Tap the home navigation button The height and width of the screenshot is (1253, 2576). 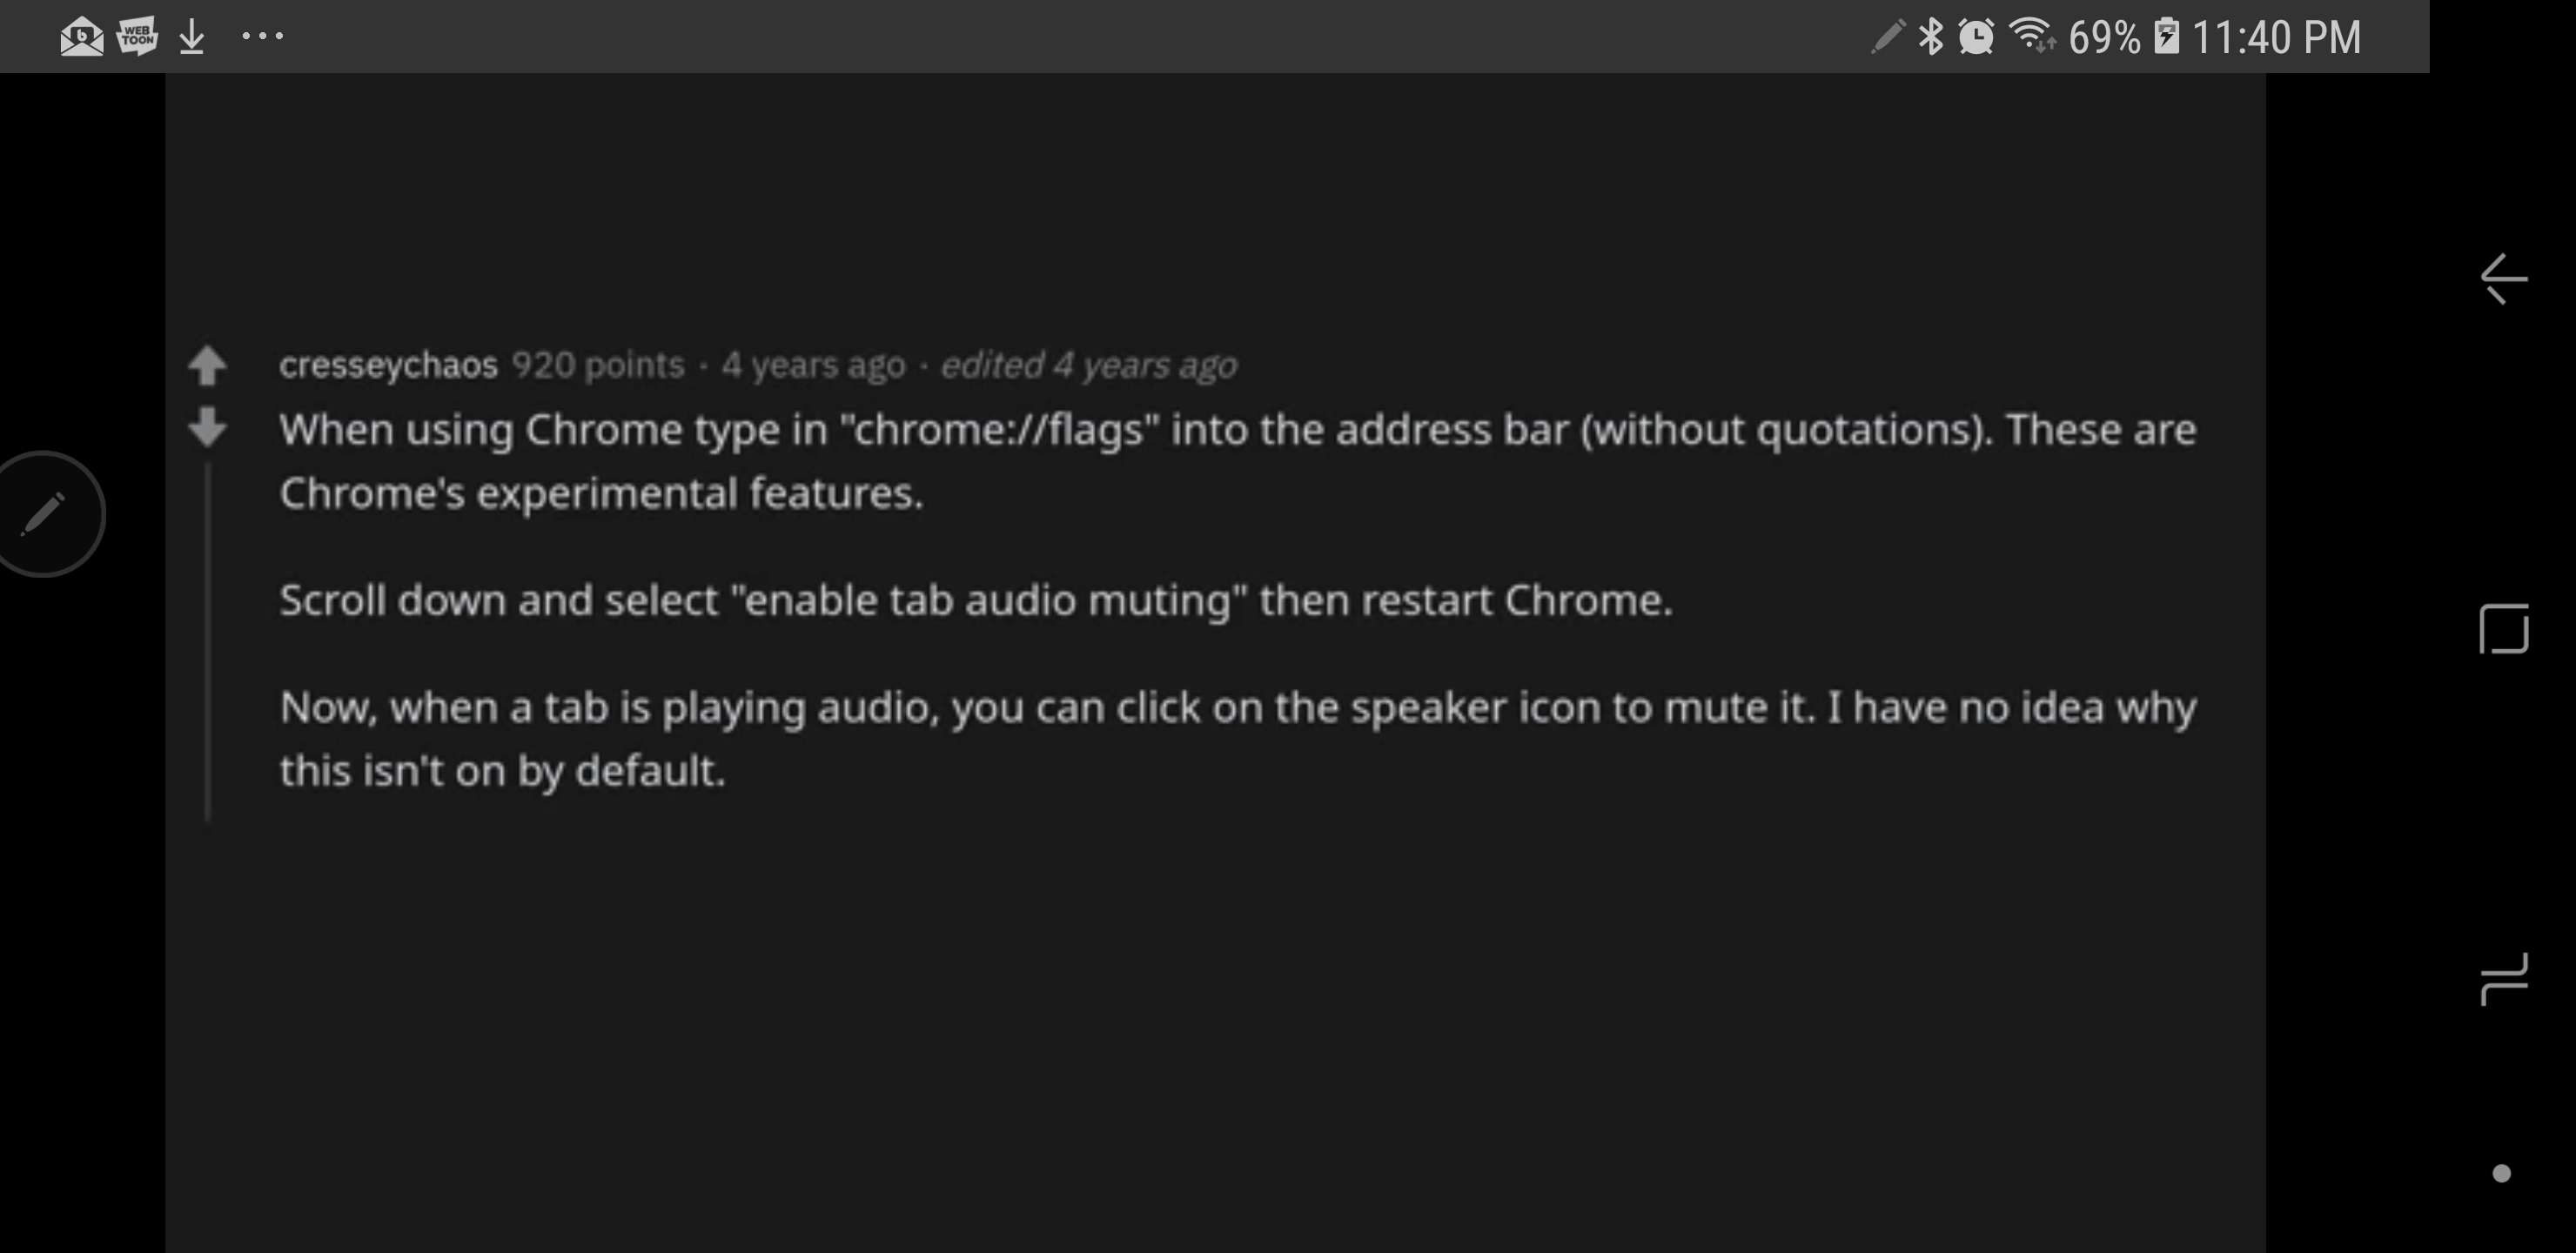coord(2503,629)
